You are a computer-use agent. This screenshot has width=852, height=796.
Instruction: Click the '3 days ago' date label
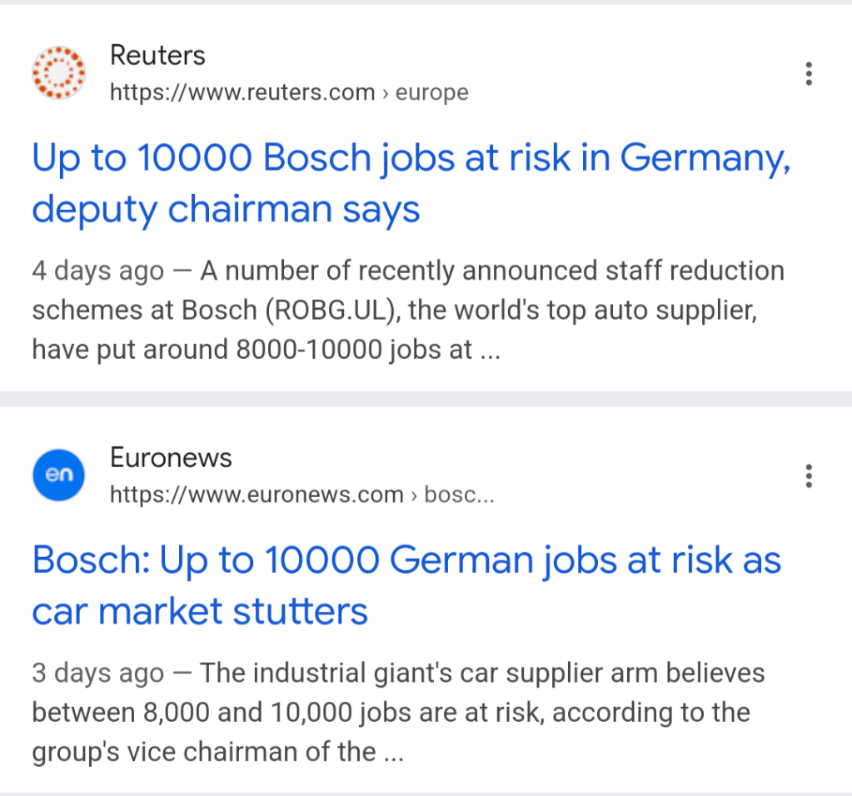(98, 674)
